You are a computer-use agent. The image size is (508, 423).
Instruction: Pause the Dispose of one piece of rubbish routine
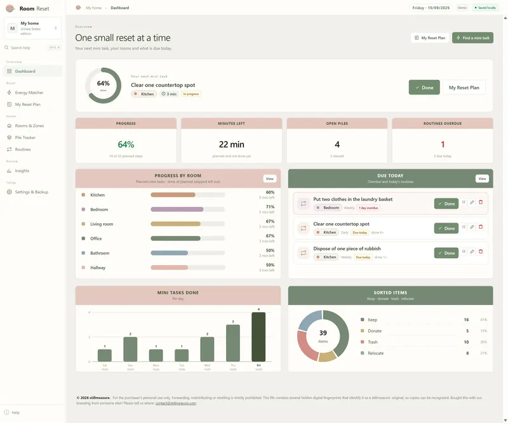464,252
